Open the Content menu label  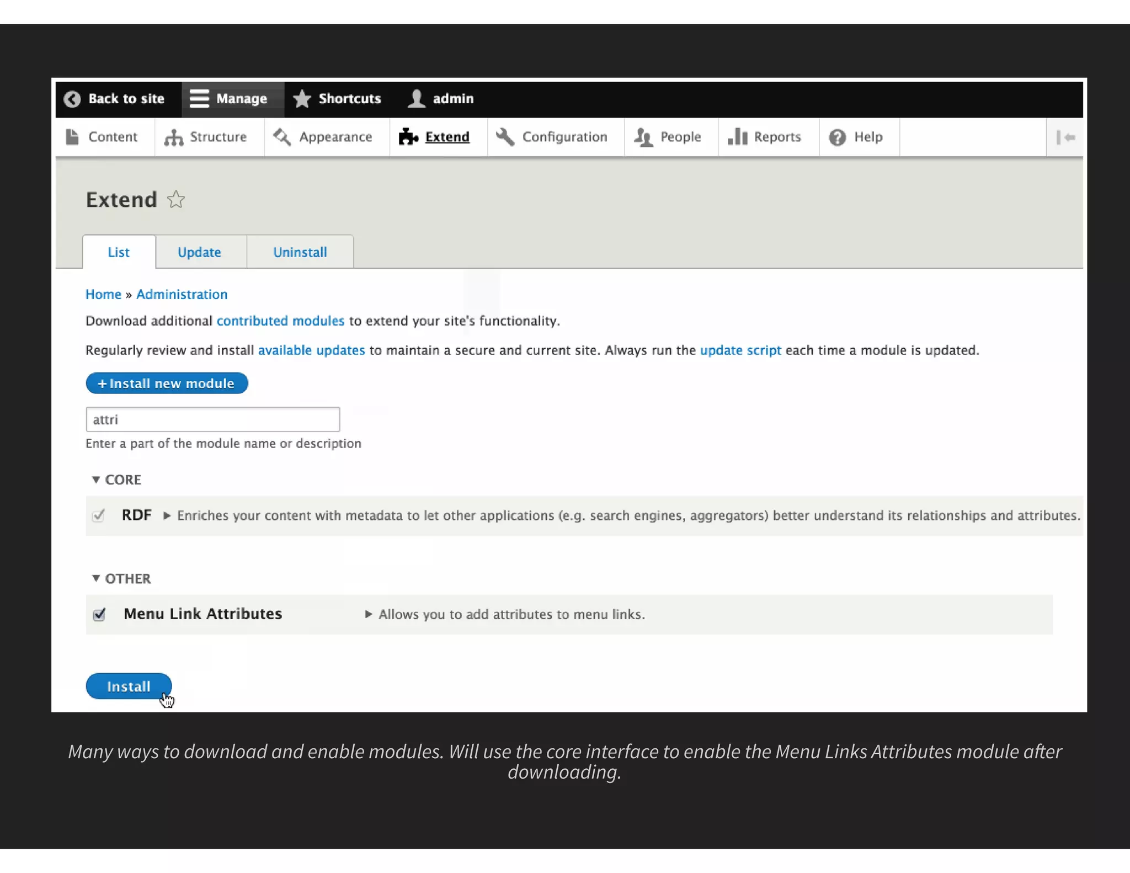[113, 137]
